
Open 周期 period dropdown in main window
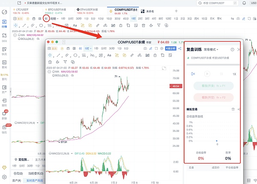tap(54, 19)
